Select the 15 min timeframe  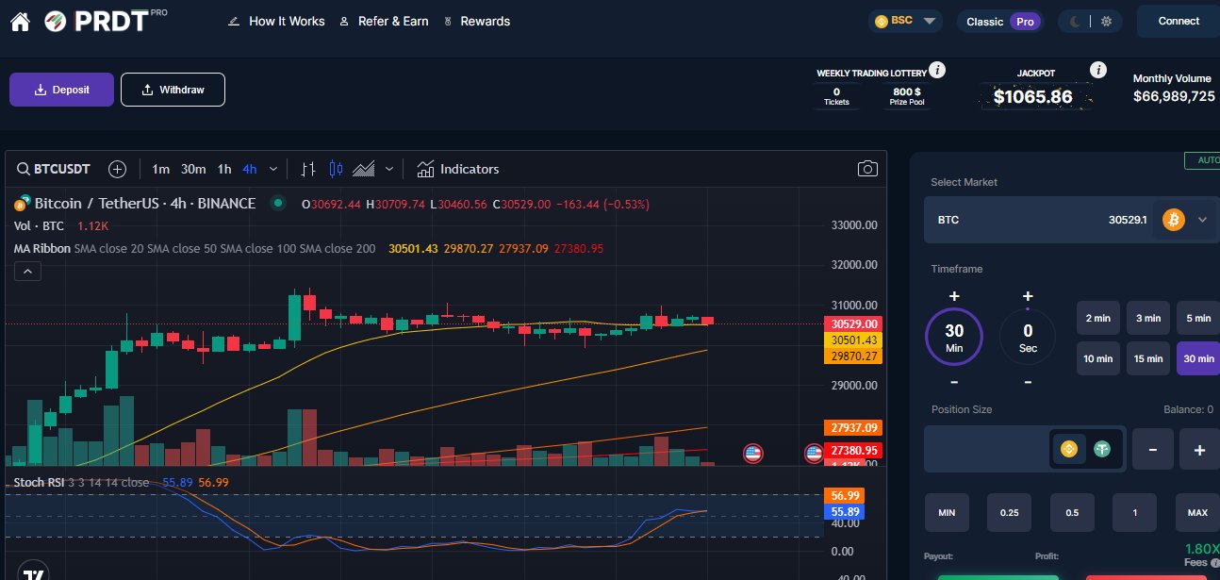(1148, 358)
